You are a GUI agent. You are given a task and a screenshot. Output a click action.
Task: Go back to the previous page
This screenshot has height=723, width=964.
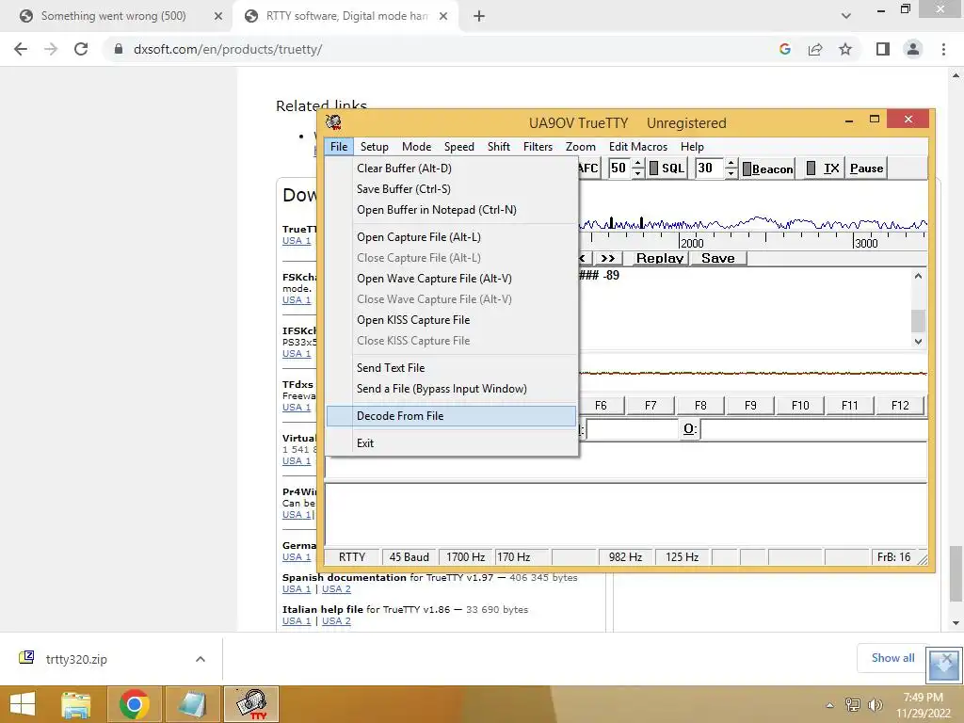(x=21, y=49)
